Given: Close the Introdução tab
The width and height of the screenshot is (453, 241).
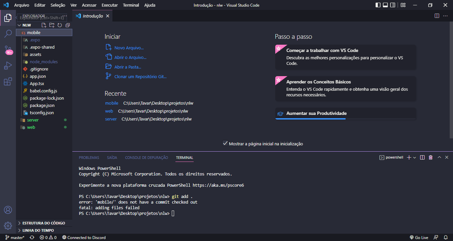Looking at the screenshot, I should pos(107,16).
